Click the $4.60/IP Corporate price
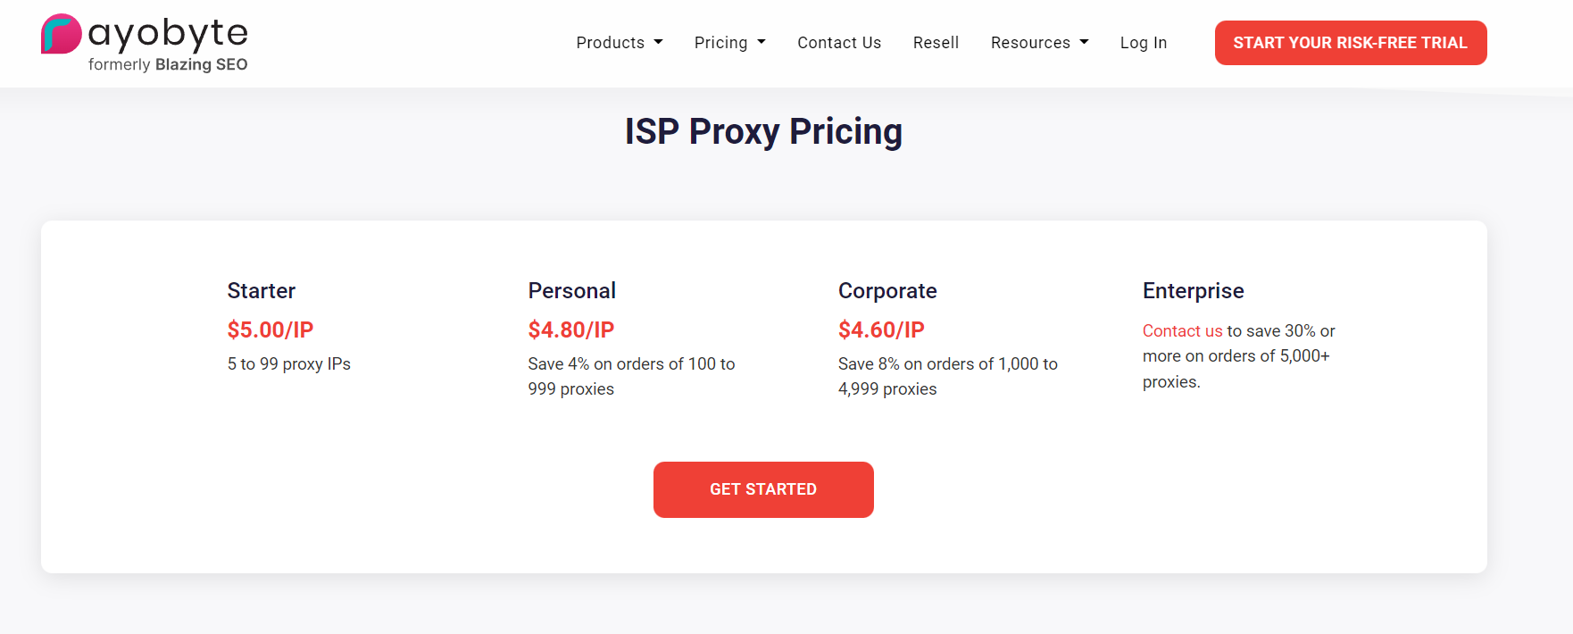This screenshot has height=634, width=1573. (881, 330)
